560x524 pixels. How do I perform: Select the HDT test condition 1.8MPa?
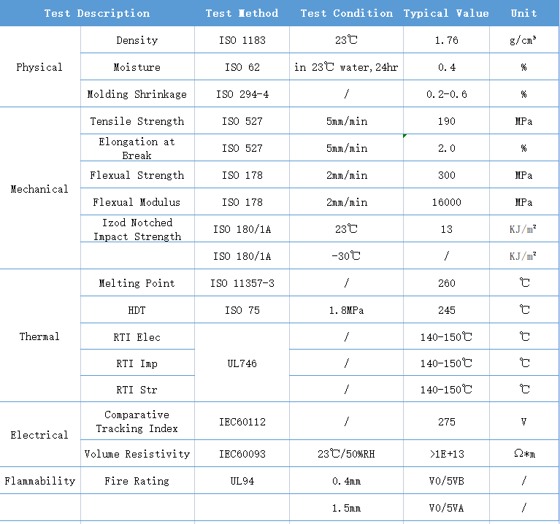point(346,310)
